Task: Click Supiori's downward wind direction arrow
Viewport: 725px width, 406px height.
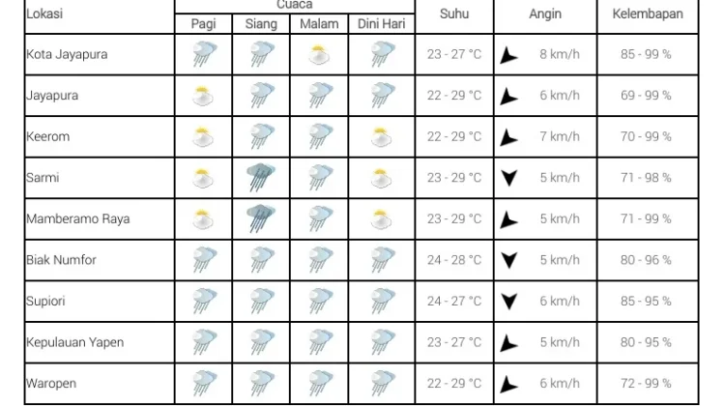Action: [509, 301]
